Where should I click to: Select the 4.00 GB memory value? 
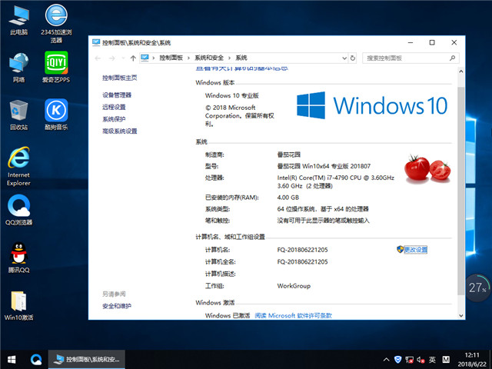coord(288,198)
